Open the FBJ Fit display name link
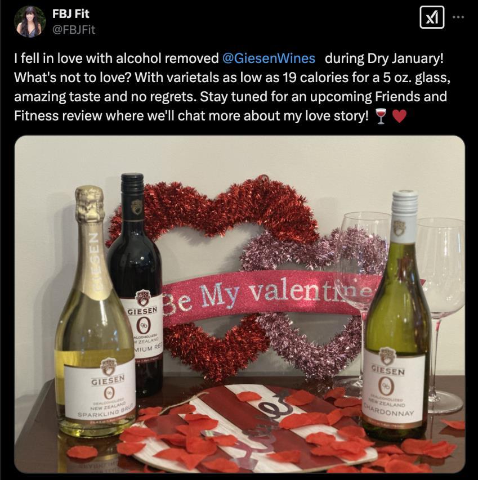 [70, 14]
